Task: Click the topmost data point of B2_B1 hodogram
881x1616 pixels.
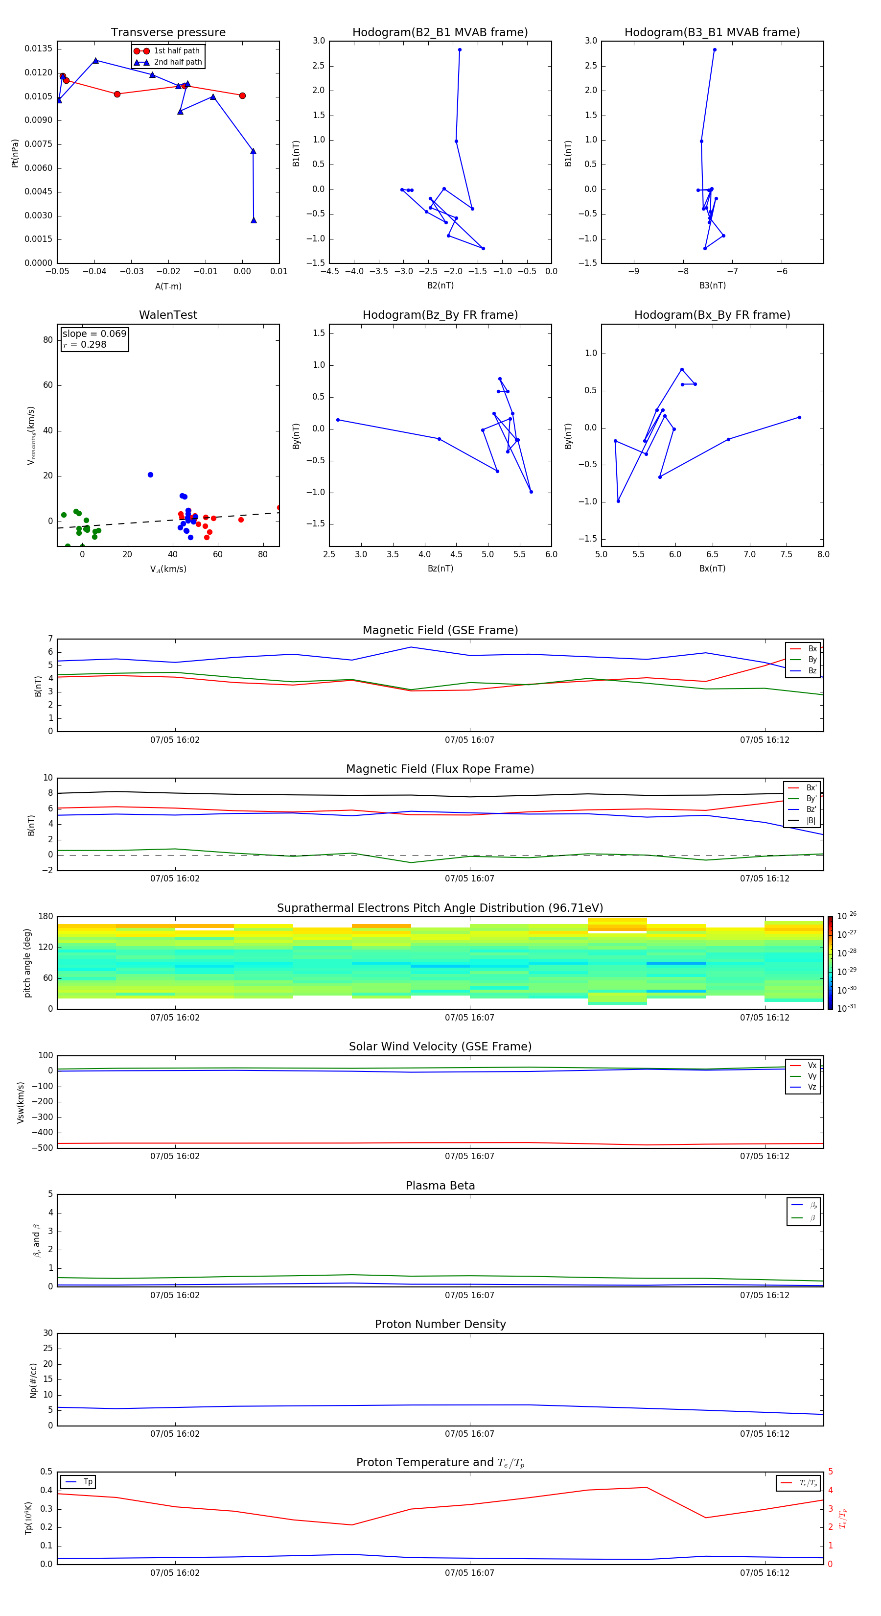Action: 460,49
